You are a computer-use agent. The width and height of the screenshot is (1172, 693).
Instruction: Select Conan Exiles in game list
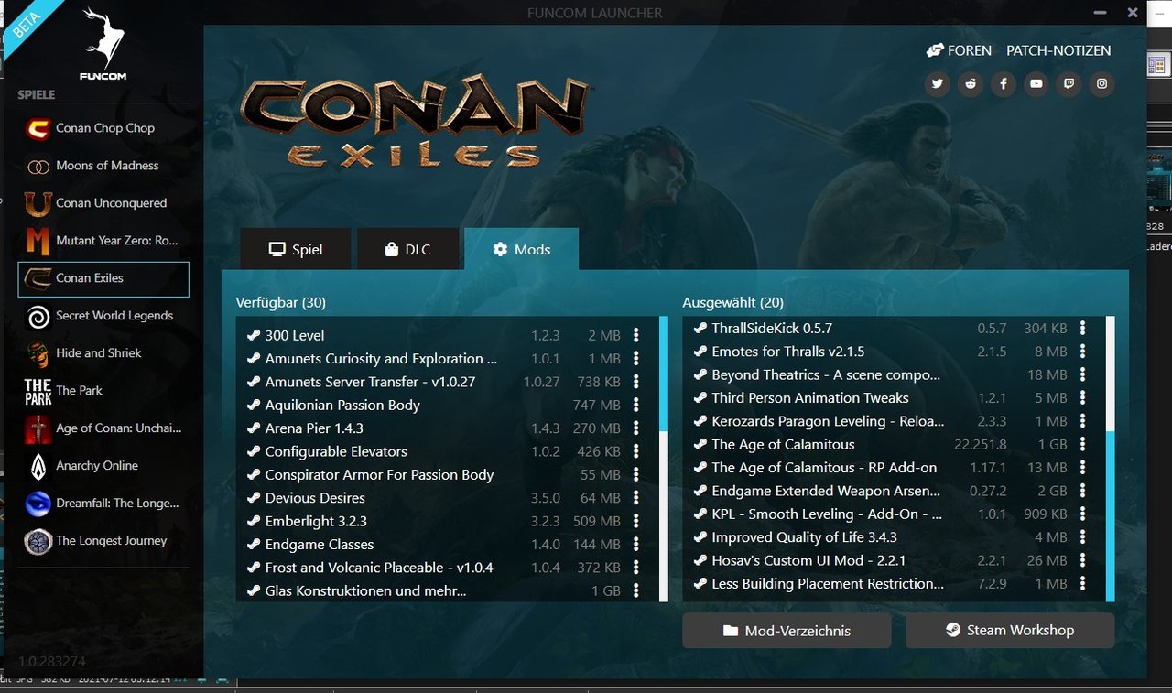103,279
